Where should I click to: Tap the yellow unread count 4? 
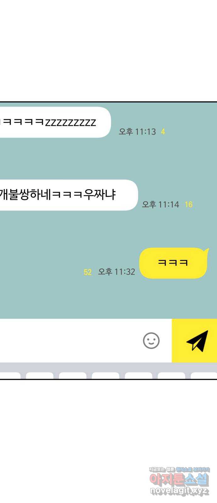click(x=163, y=132)
